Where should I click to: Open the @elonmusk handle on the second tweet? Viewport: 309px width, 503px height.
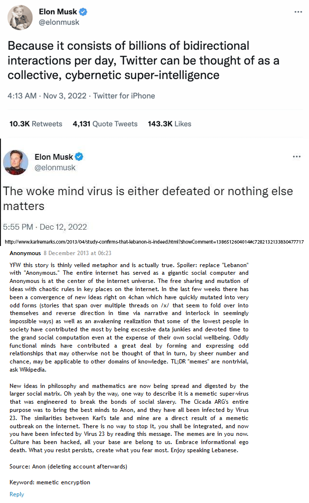(x=55, y=167)
